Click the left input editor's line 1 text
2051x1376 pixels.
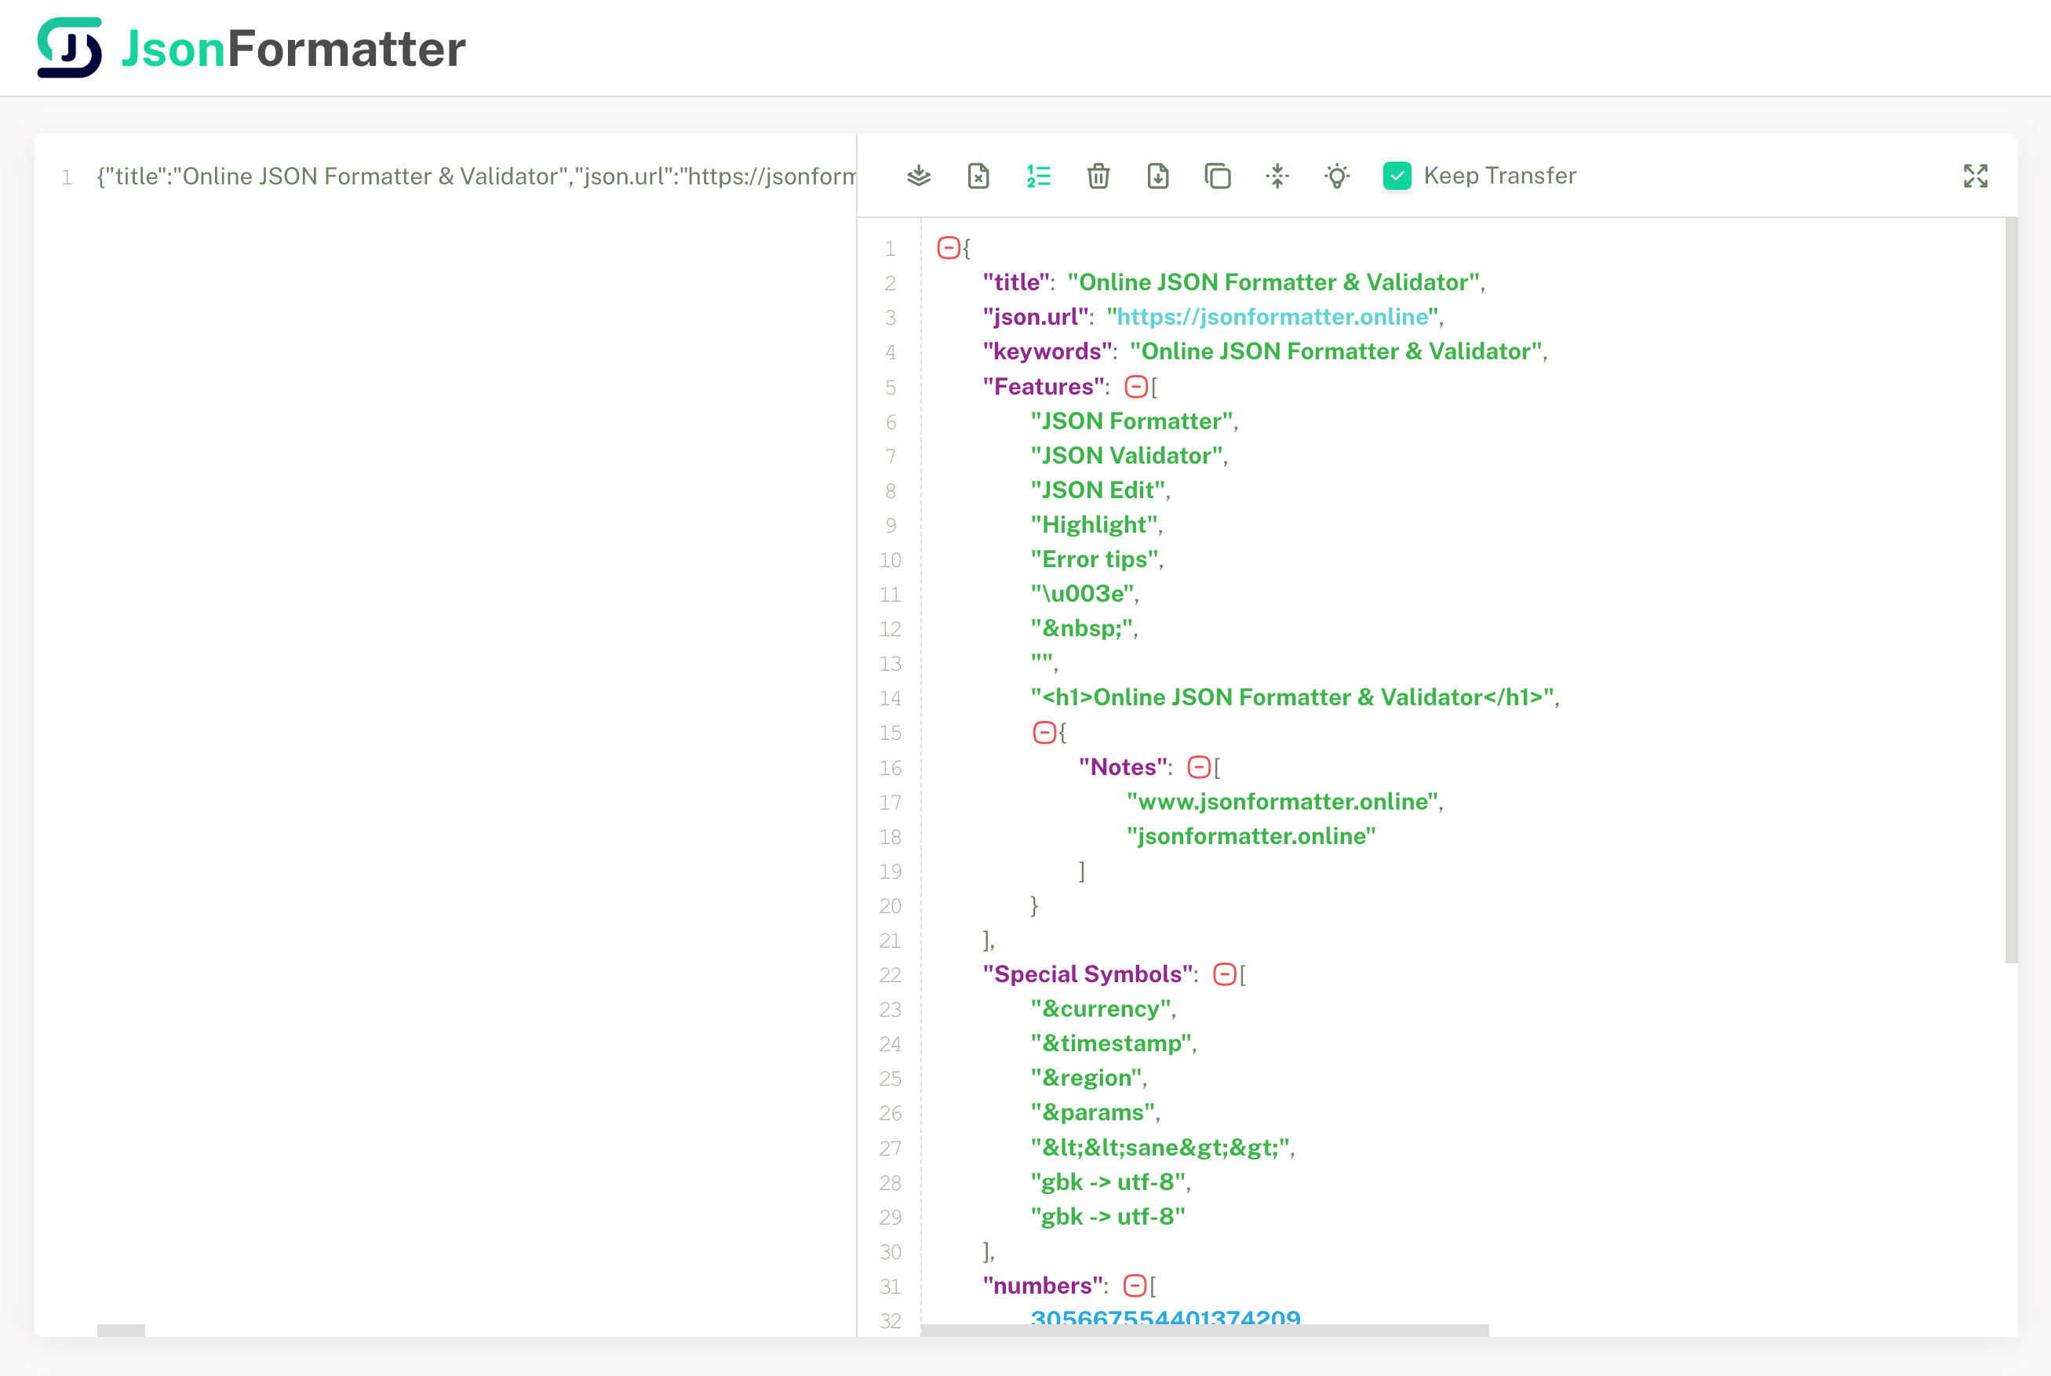[475, 177]
